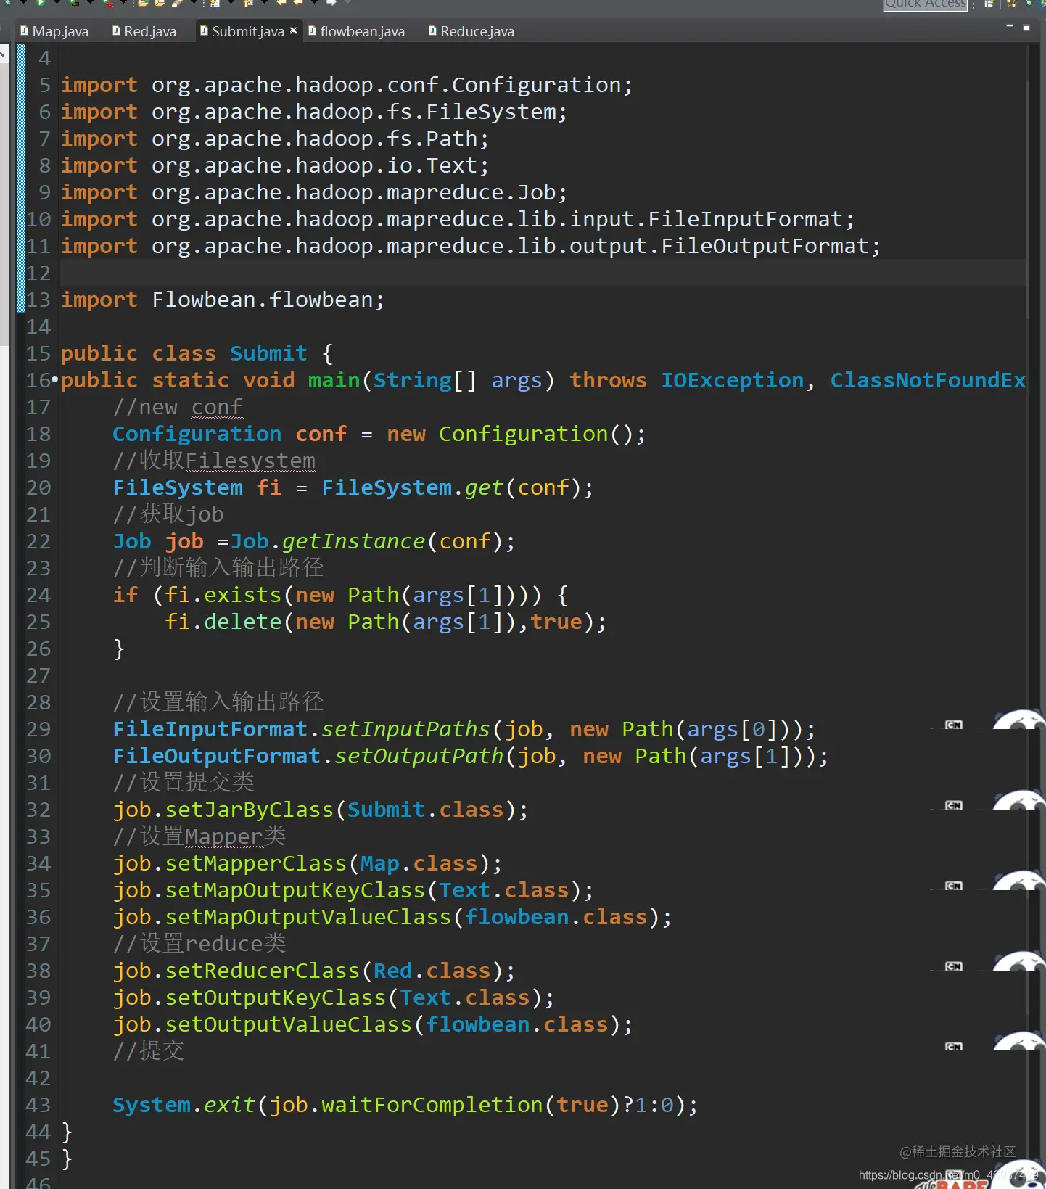Click 'setMapperClass' on line 34
Viewport: 1046px width, 1189px height.
(x=255, y=863)
